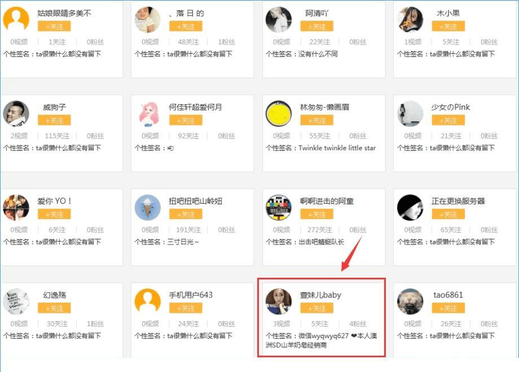Viewport: 519px width, 372px height.
Task: Open the 272关注 list of 啊啊进击的阿童
Action: point(320,230)
